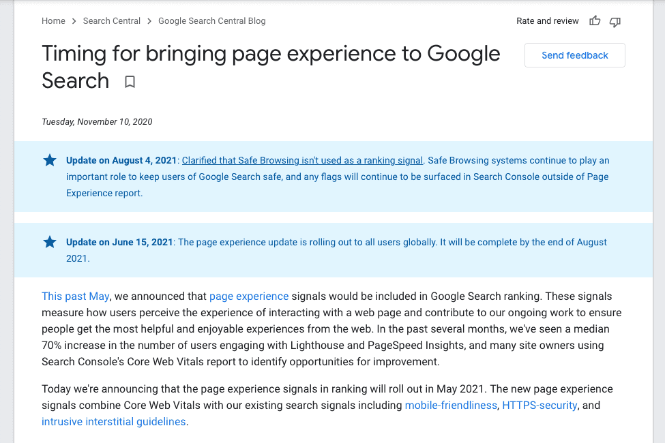Follow the mobile-friendliness link
This screenshot has height=443, width=665.
451,405
